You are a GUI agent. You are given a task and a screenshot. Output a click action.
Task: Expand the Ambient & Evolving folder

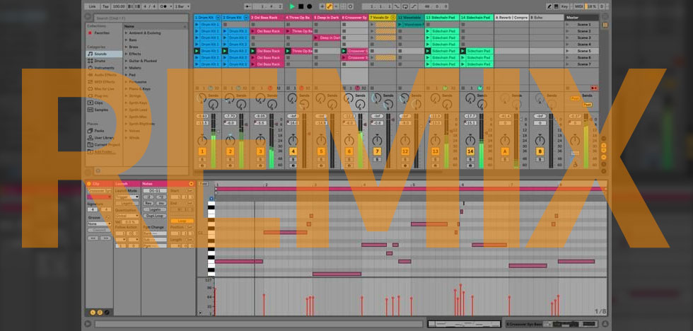pos(126,33)
